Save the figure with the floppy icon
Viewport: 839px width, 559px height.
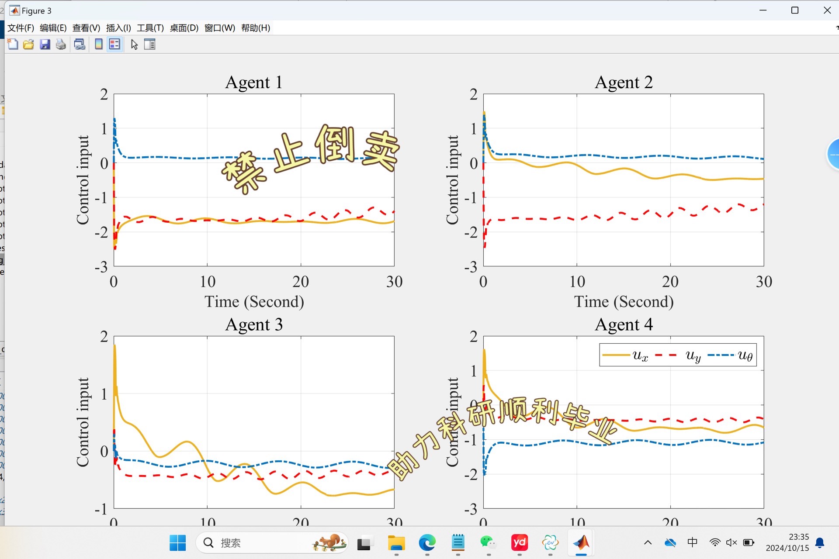[x=45, y=44]
